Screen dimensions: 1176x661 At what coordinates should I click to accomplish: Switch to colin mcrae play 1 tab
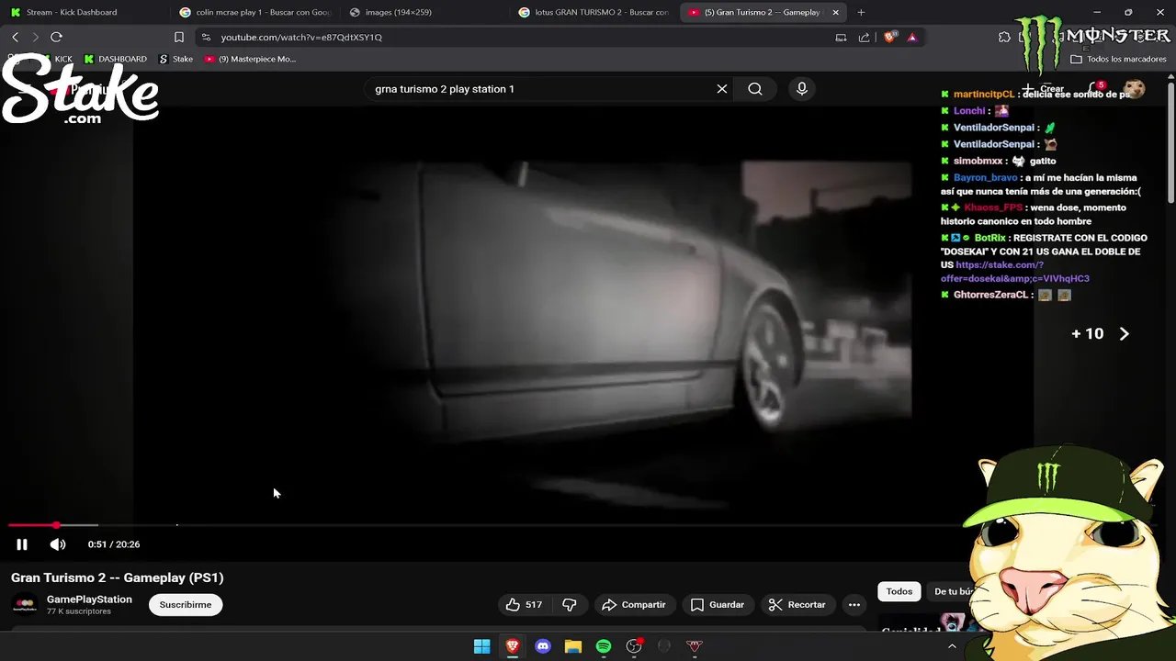254,12
